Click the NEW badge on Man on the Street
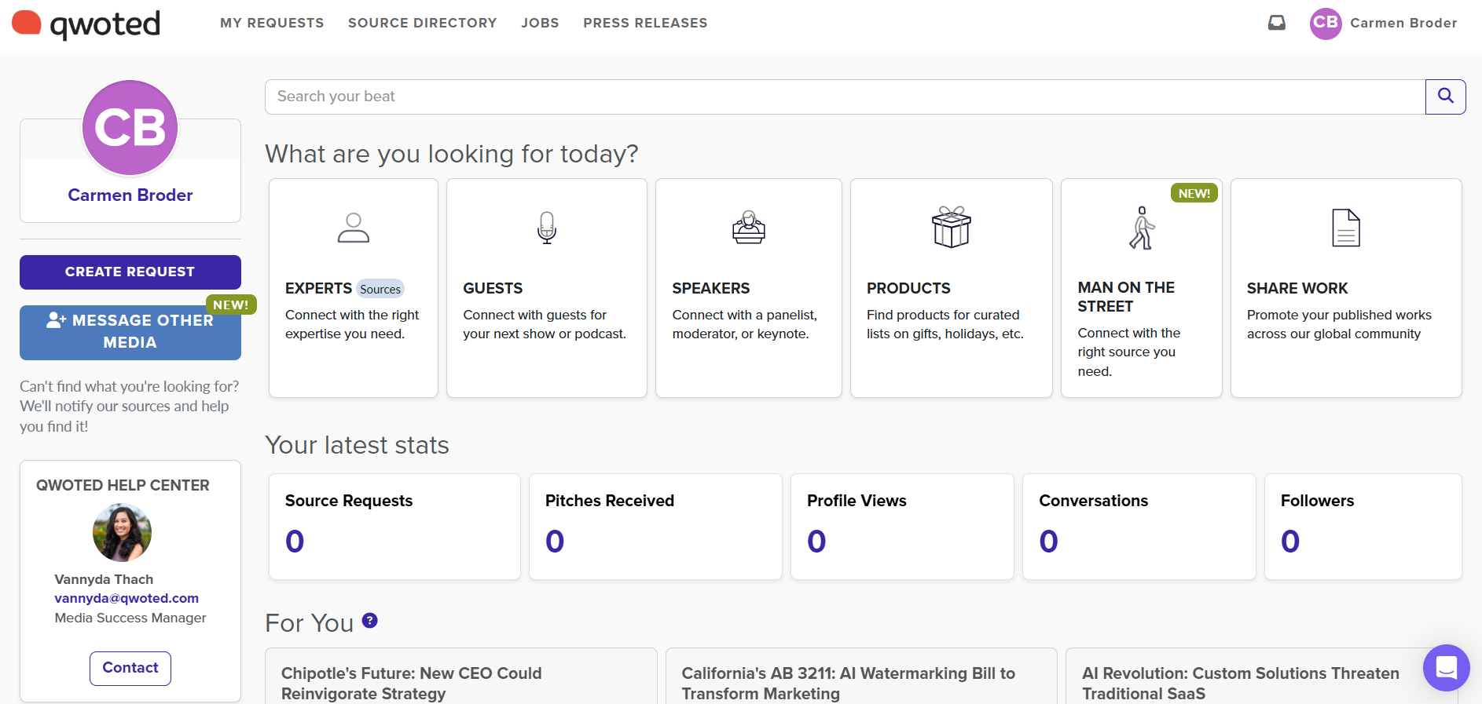This screenshot has height=704, width=1482. (x=1194, y=193)
